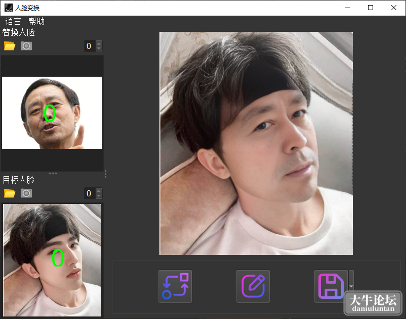Decrease the 目标人脸 face index spinner
406x319 pixels.
[99, 196]
